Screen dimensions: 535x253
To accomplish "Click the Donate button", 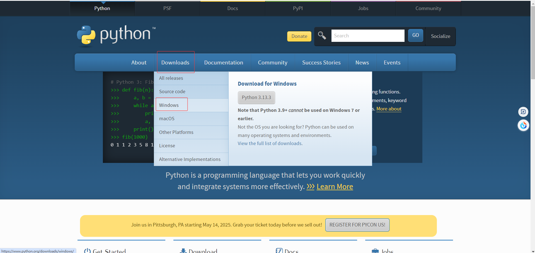I will 299,36.
